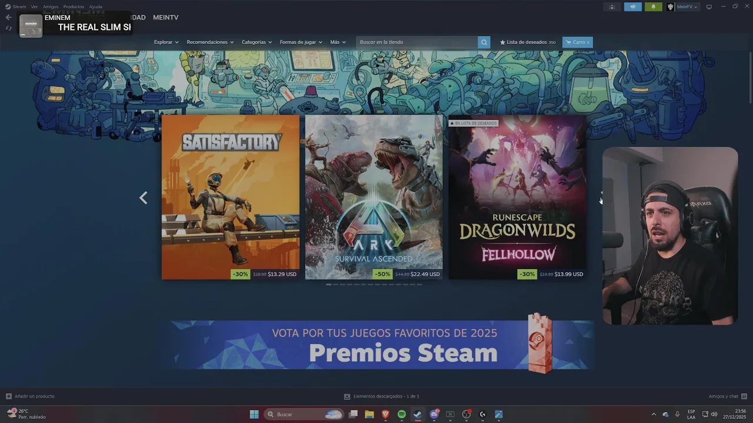Screen dimensions: 753x423
Task: Click the weather widget 26°C
Action: [x=26, y=414]
